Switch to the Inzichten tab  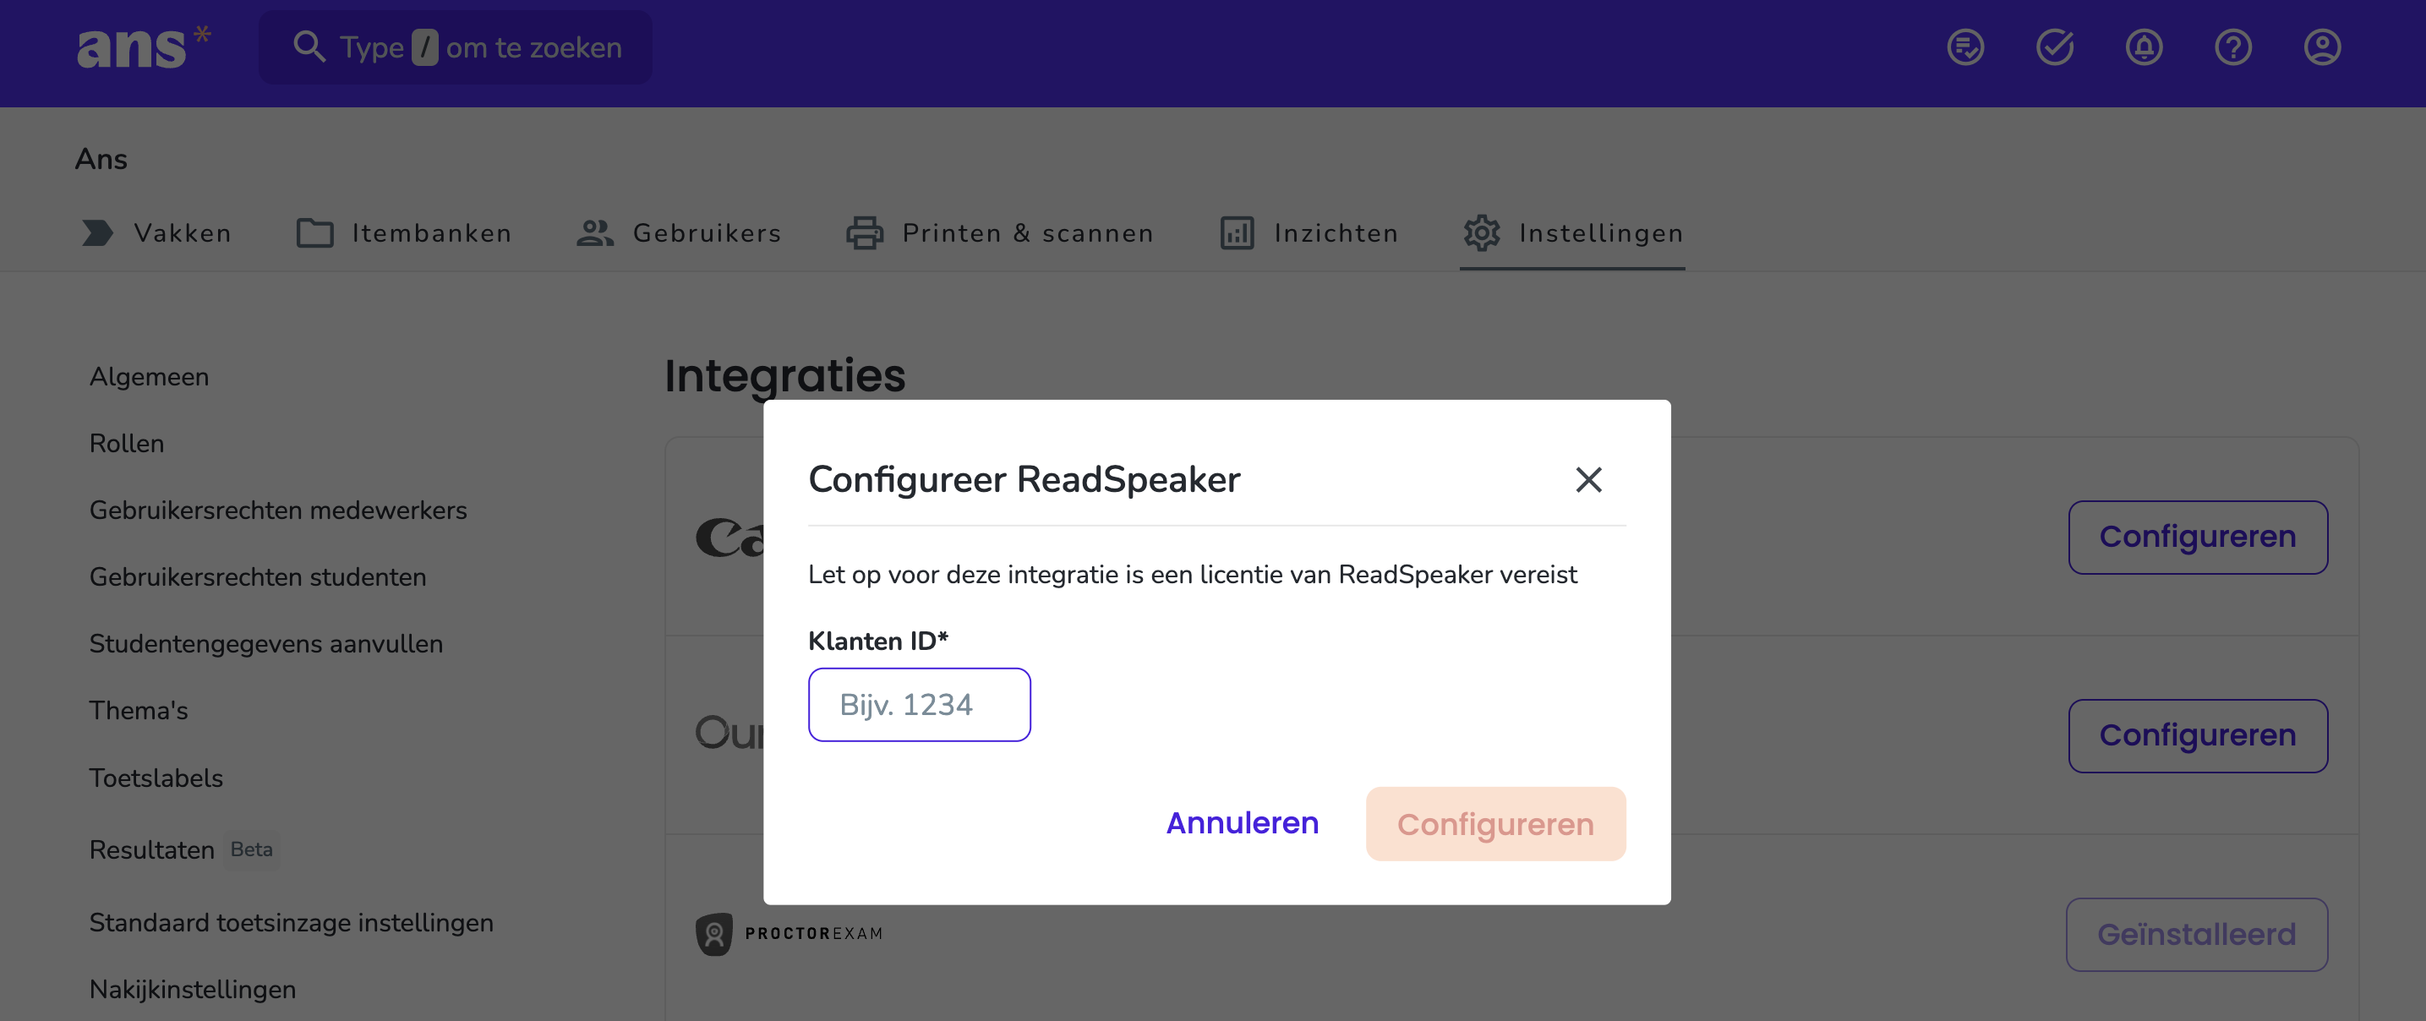[1309, 233]
